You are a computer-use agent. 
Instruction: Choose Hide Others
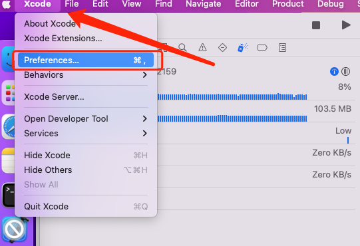[86, 170]
